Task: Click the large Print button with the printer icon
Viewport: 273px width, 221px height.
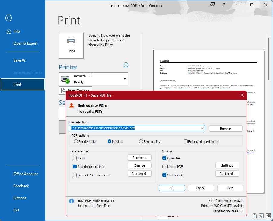Action: [71, 46]
